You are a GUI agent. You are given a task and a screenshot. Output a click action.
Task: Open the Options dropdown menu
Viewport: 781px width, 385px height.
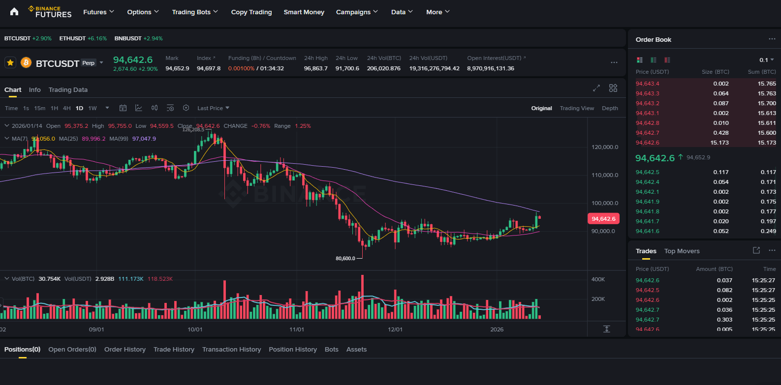click(143, 12)
